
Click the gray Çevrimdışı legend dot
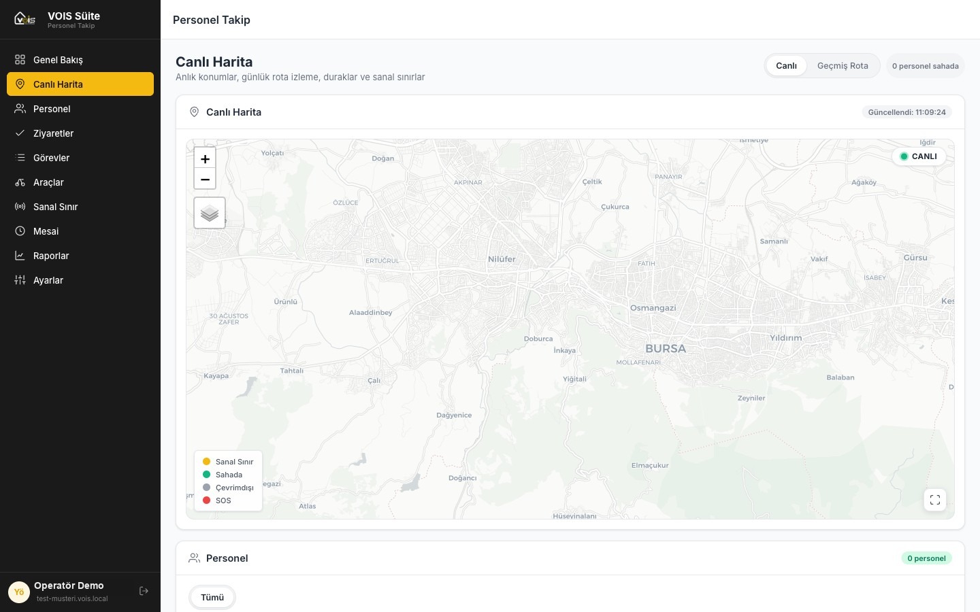pos(207,488)
